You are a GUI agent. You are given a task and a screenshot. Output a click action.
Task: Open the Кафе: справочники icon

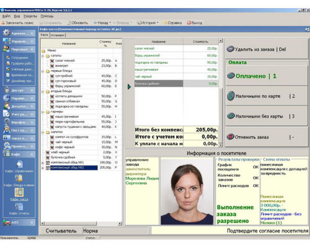pos(19,164)
